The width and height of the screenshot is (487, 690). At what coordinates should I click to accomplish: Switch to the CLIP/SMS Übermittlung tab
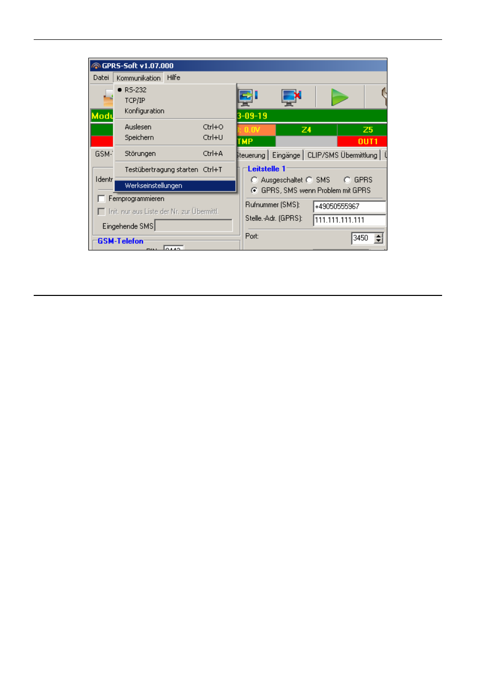342,155
